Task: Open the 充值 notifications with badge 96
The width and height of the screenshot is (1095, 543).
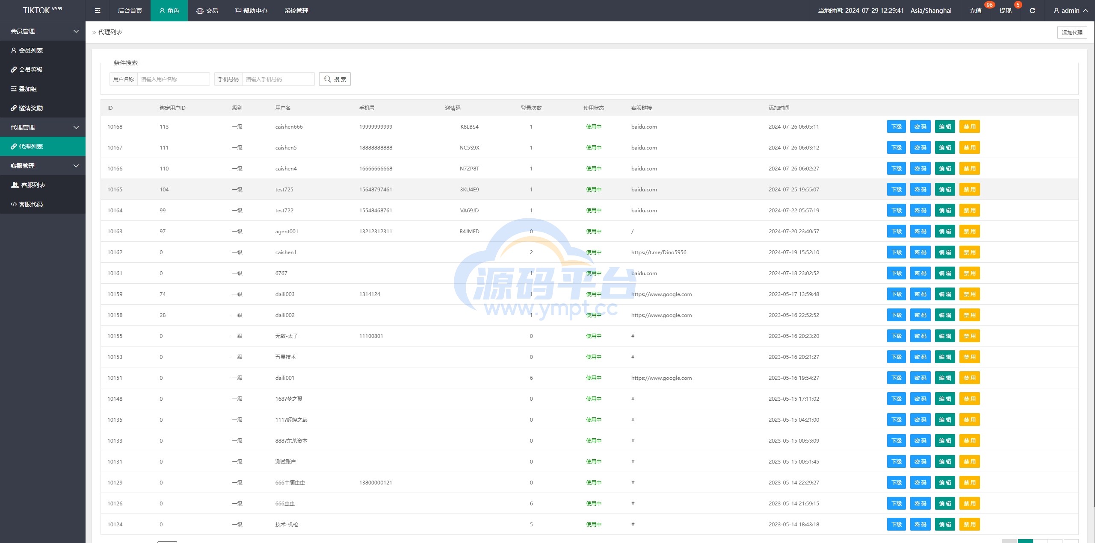Action: pos(975,11)
